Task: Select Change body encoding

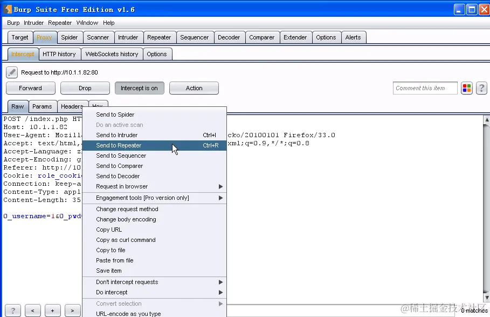Action: (154, 219)
